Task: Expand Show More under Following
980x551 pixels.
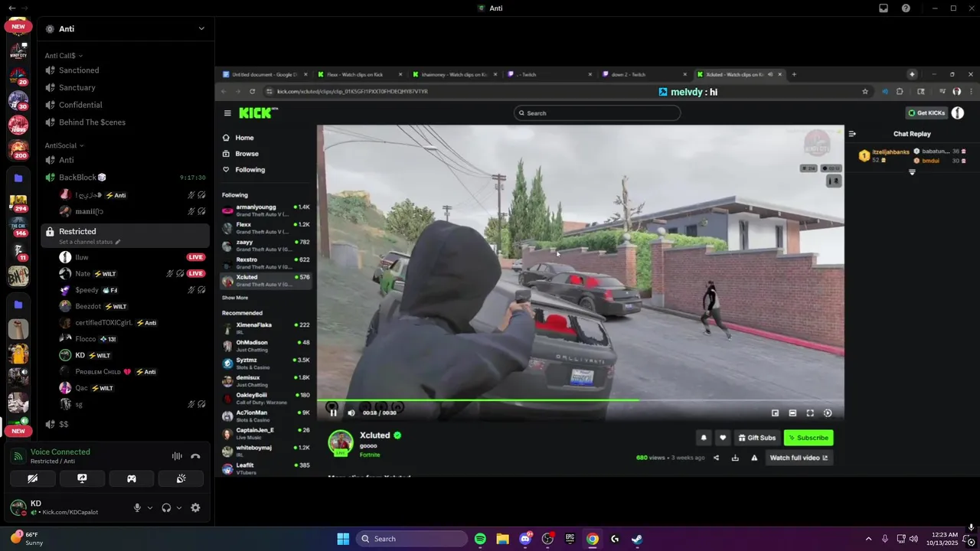Action: 235,298
